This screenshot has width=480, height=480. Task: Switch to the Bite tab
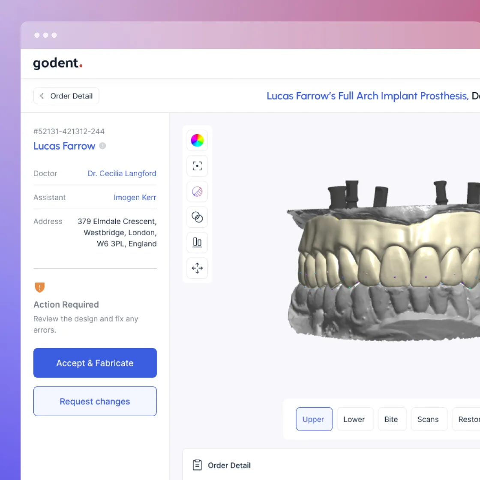click(392, 419)
